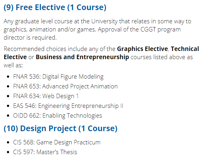
Task: Click bold Business and Entrepreneurship text
Action: [x=82, y=57]
